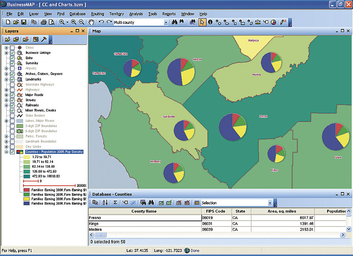Screen dimensions: 353x256
Task: Click the Identify info tool icon
Action: coord(211,22)
